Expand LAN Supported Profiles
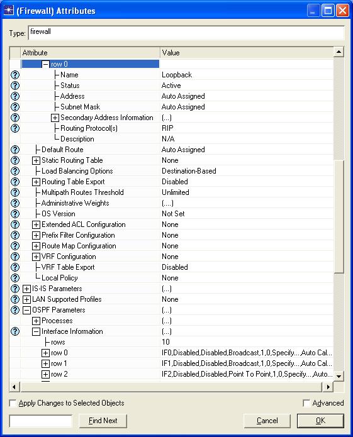353x437 pixels. tap(26, 299)
